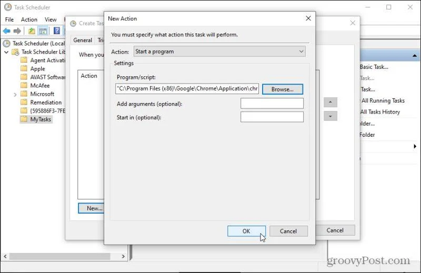The image size is (421, 273).
Task: Click New... button in Create Task window
Action: tap(91, 208)
